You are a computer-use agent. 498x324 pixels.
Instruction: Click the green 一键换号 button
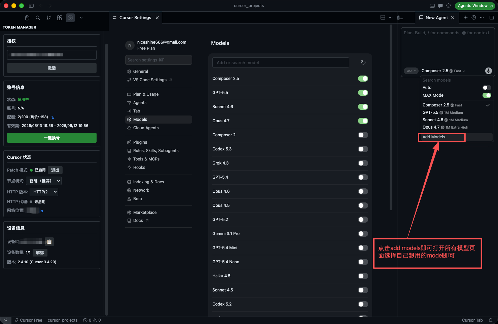(x=52, y=138)
